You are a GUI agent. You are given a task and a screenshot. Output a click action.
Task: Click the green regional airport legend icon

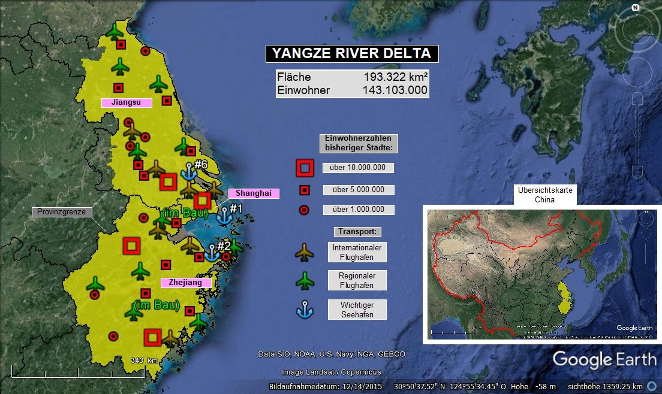click(305, 280)
